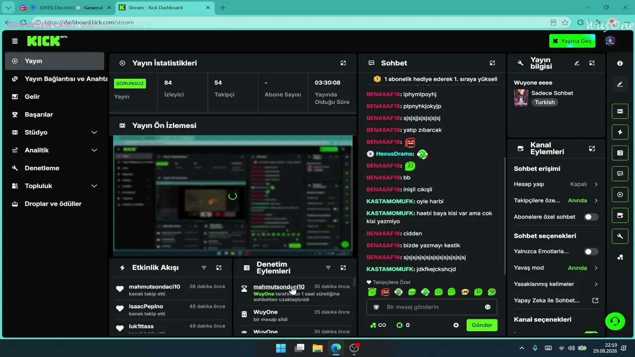The image size is (635, 357).
Task: Toggle the moderation list widget icon in the right rail
Action: (620, 153)
